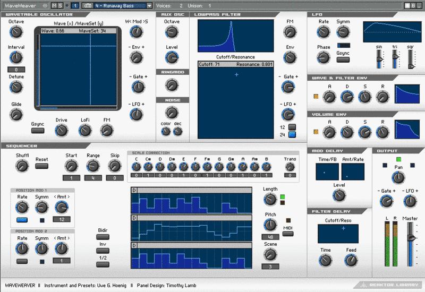Toggle the M mute button in header

coord(55,5)
